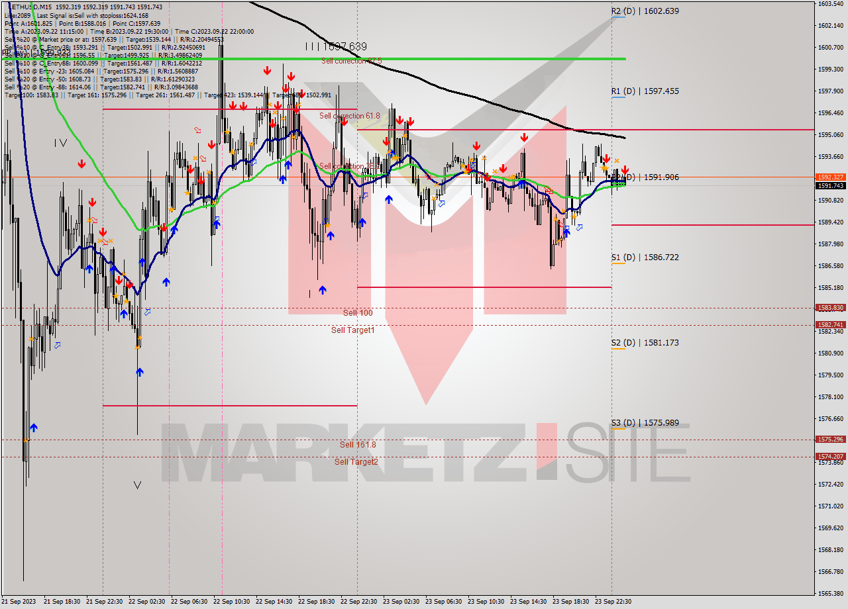
Task: Click the black 1591.743 current price tag
Action: click(831, 185)
